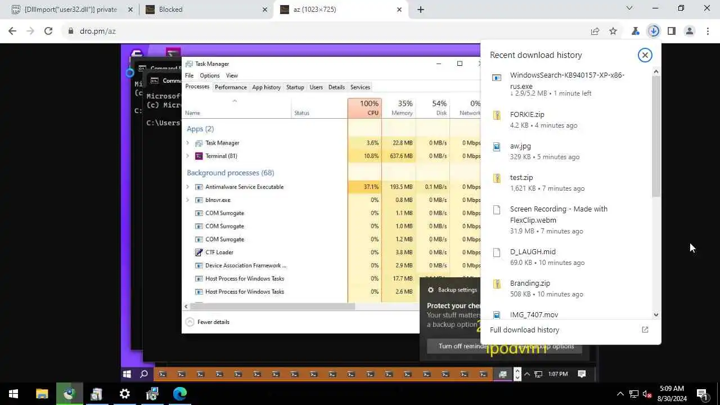This screenshot has height=405, width=720.
Task: Open WindowsSearch-KB940157 download entry
Action: click(568, 84)
